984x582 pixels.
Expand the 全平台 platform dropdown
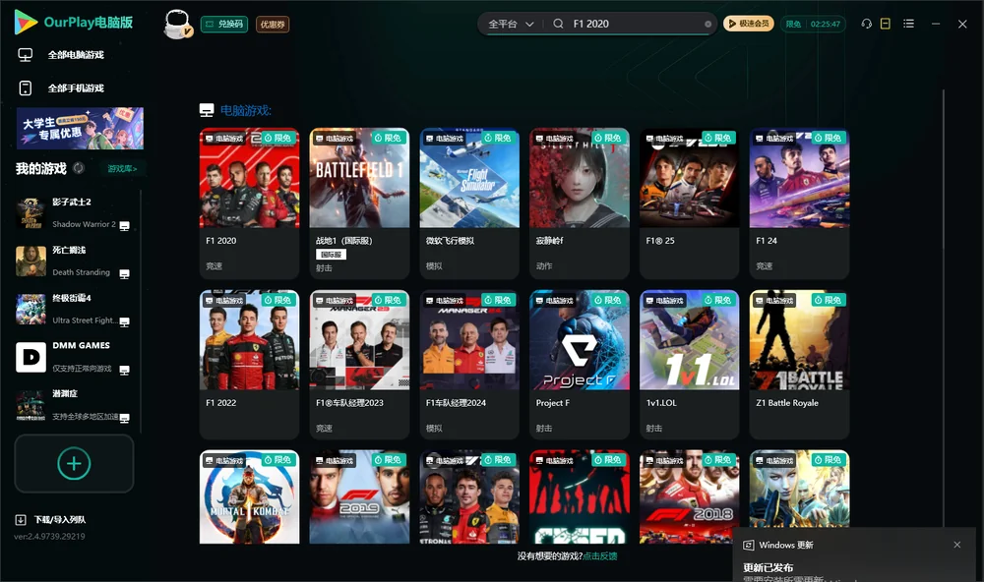511,24
